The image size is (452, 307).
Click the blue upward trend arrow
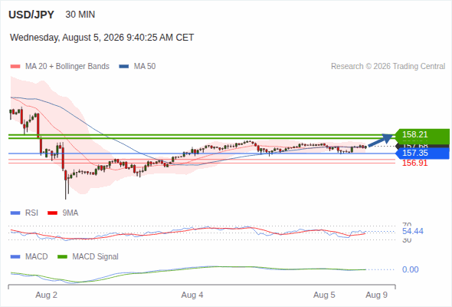381,140
